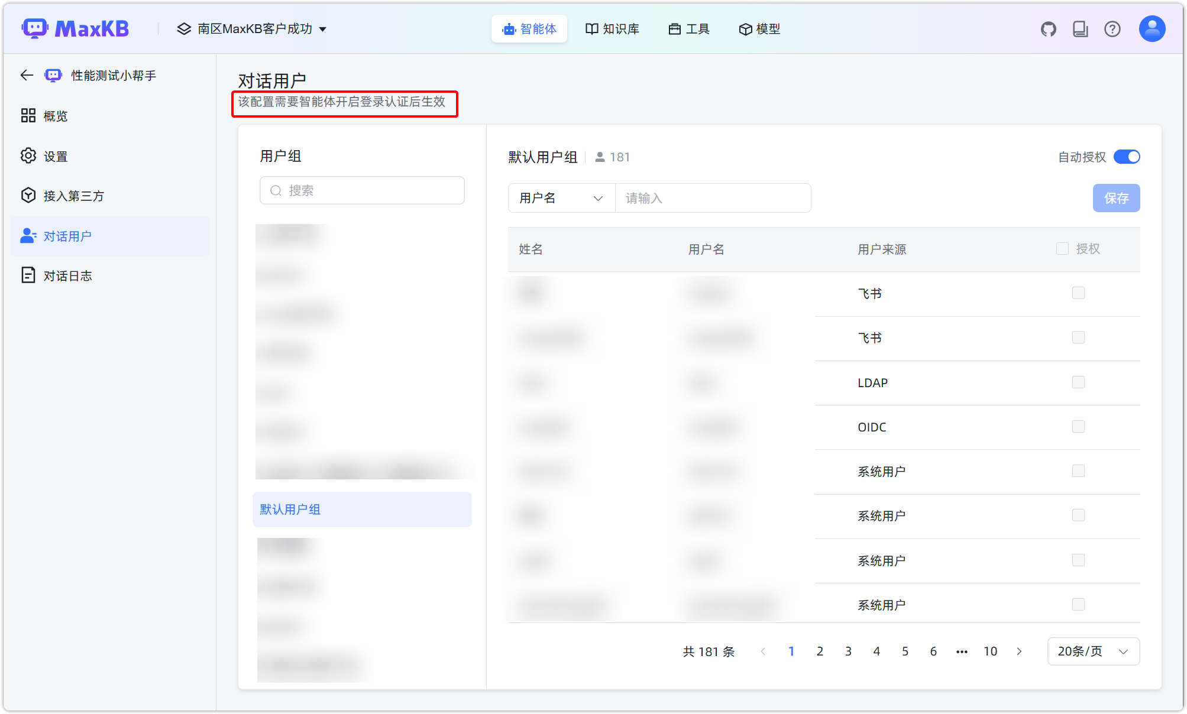Image resolution: width=1187 pixels, height=714 pixels.
Task: Switch to the 知识库 tab
Action: click(612, 28)
